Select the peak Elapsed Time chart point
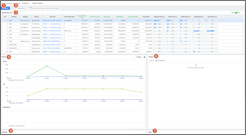The image size is (246, 135). [x=47, y=66]
